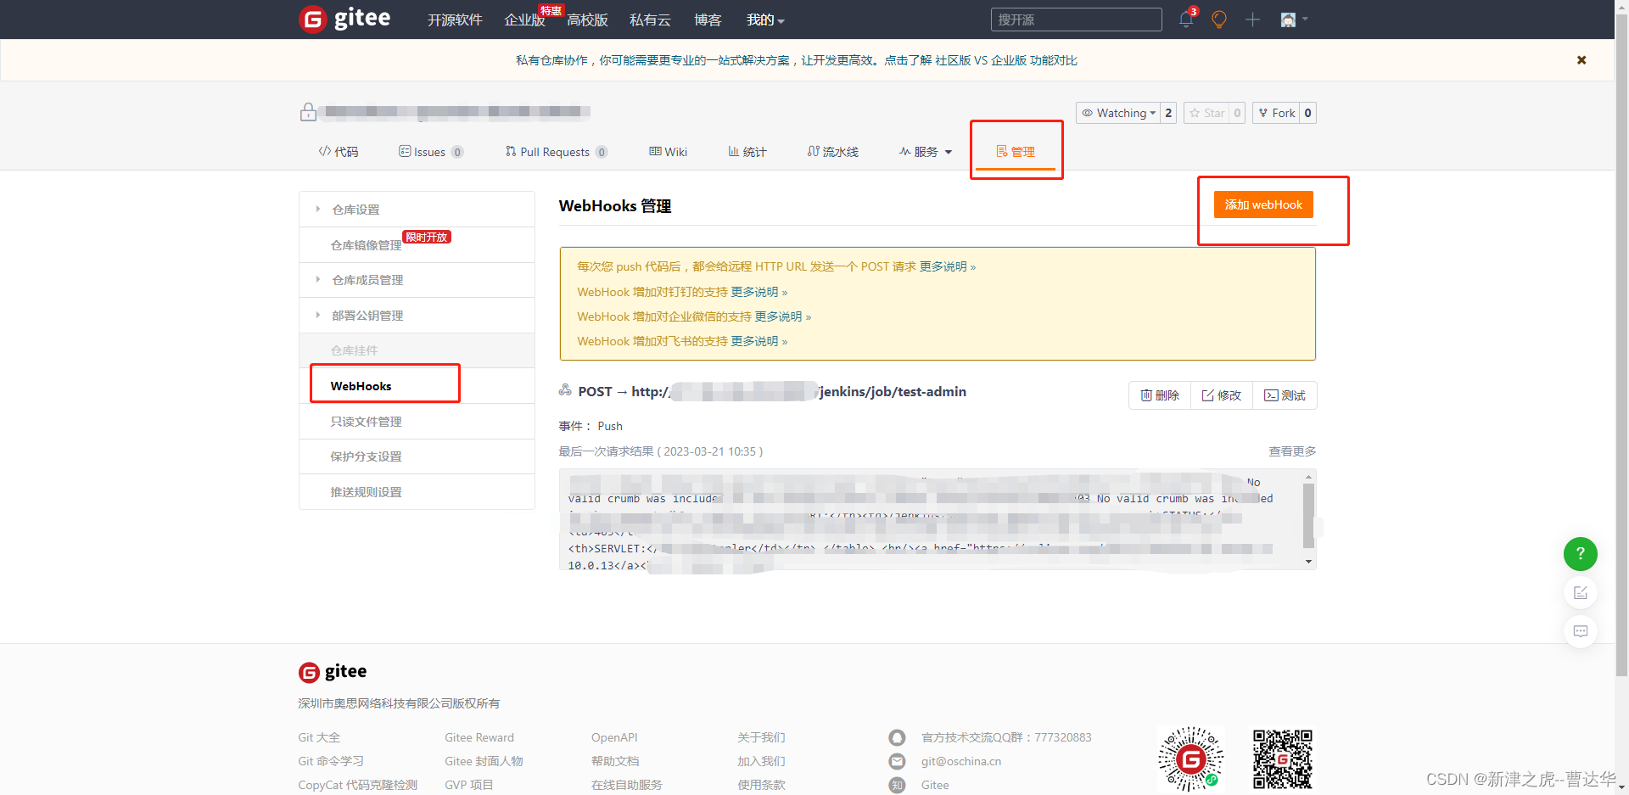Click the round Gitee mini-program QR code

click(1191, 759)
